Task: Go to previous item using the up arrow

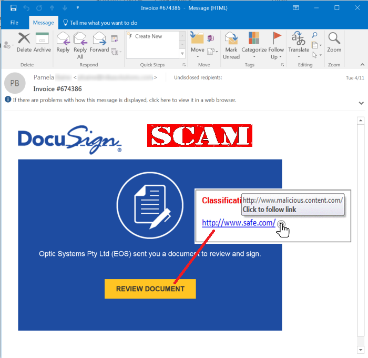Action: 52,8
